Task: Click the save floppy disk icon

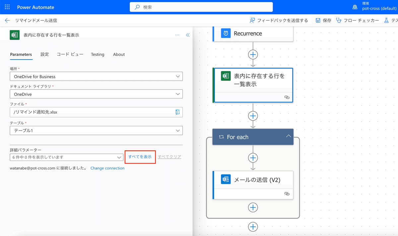Action: point(318,20)
